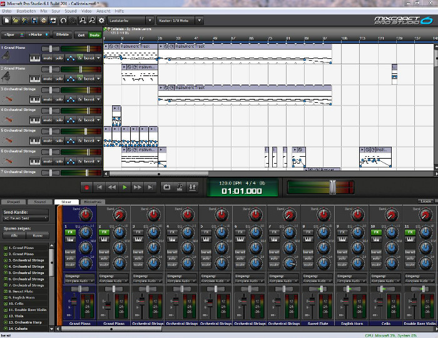Viewport: 438px width, 338px height.
Task: Click the piano instrument icon of track 2
Action: [6, 77]
